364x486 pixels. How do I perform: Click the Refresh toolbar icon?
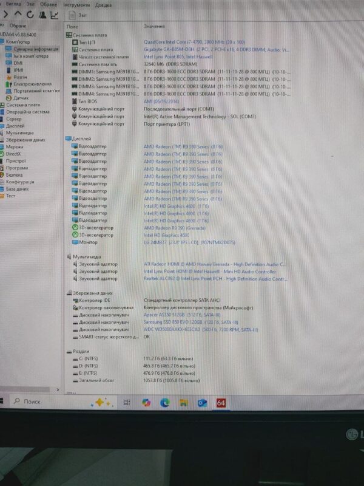tap(30, 15)
